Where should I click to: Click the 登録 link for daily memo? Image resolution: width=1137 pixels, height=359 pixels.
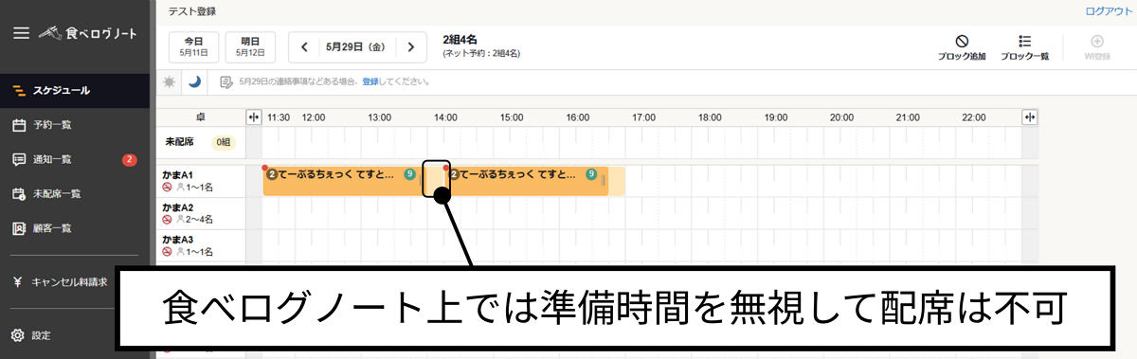(x=370, y=82)
